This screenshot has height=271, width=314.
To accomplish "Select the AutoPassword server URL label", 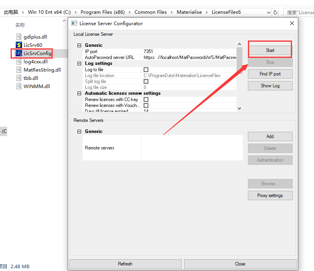I will click(x=109, y=57).
